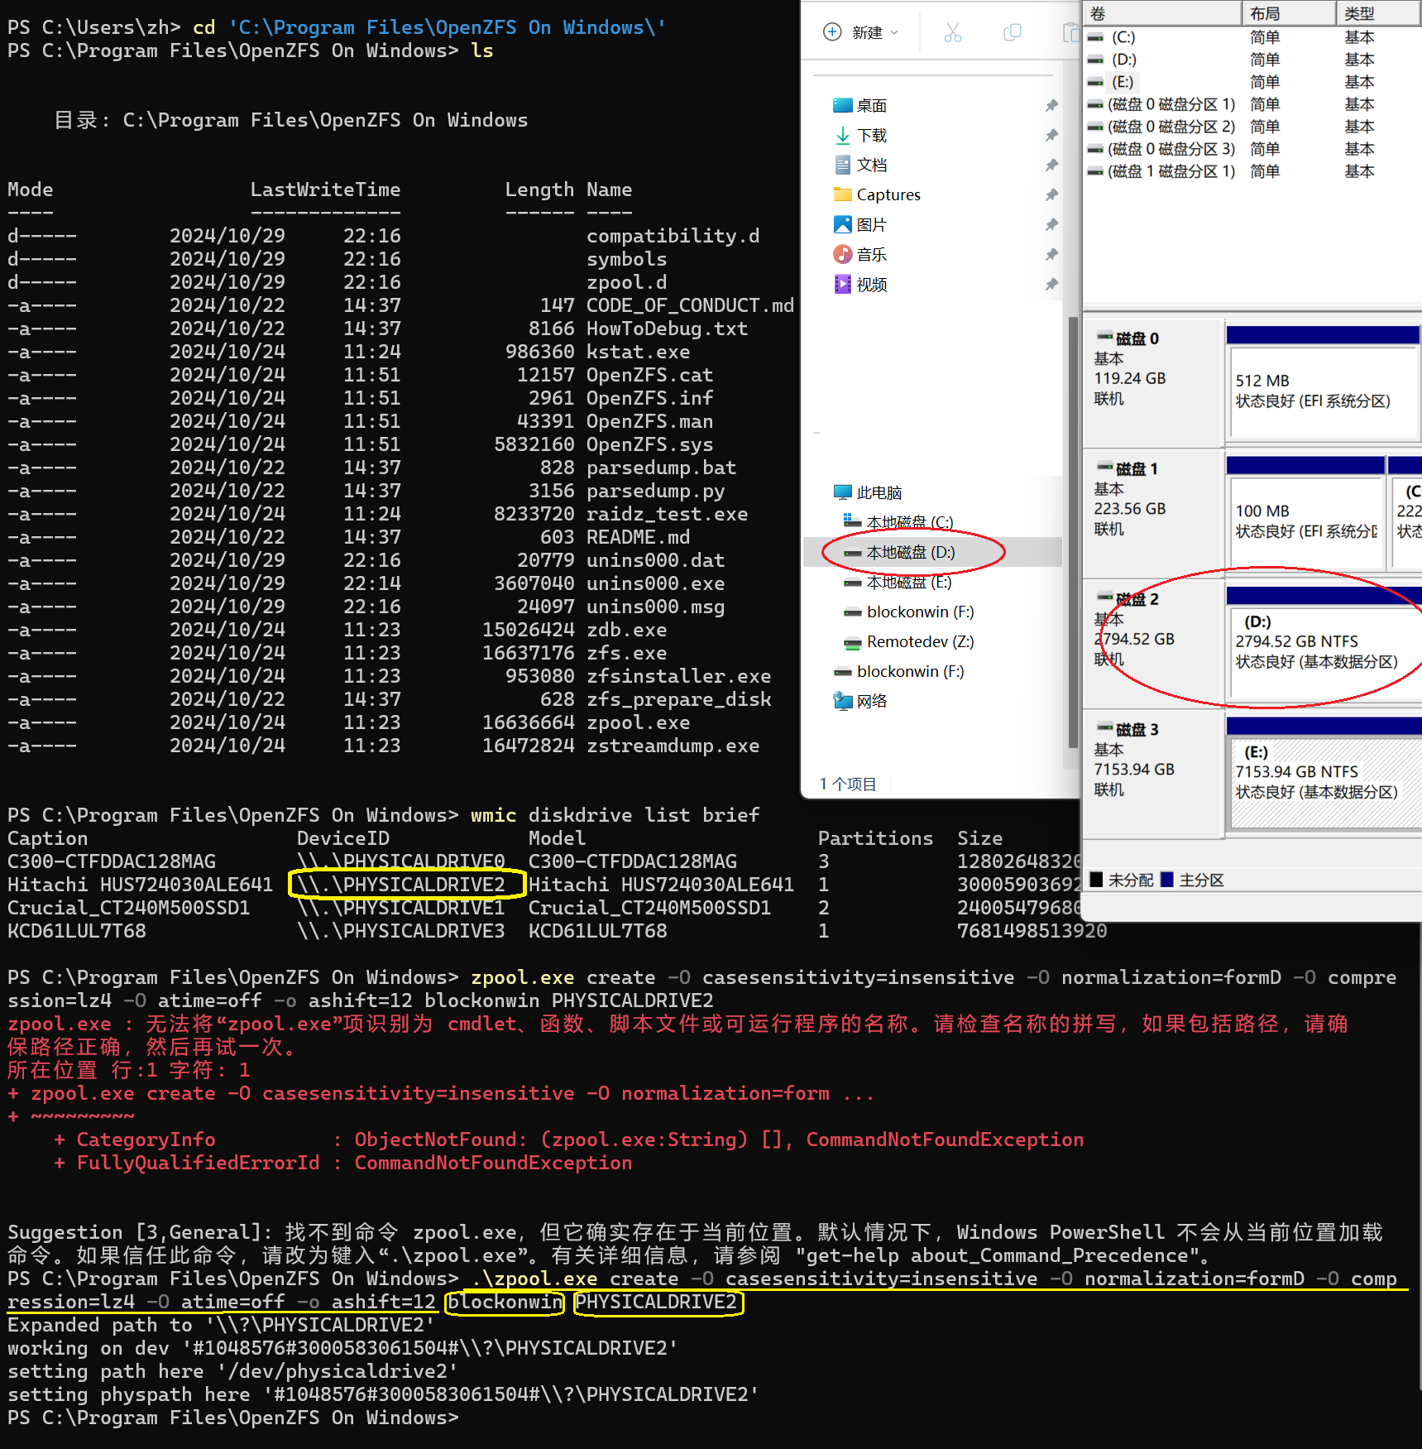
Task: Select (磁盘 0 磁盘分区 2) in volume list
Action: [x=1171, y=127]
